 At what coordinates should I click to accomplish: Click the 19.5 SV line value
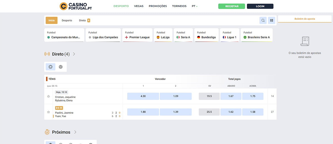[209, 96]
